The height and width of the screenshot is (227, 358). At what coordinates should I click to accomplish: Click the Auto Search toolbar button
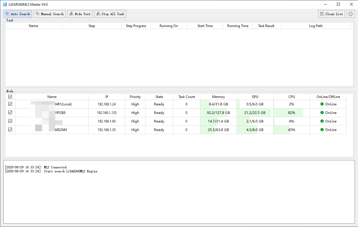click(18, 14)
